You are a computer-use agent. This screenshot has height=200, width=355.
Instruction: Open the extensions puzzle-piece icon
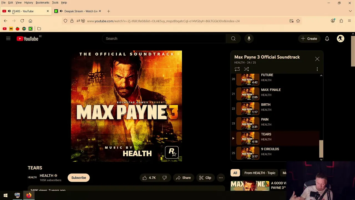point(341,21)
